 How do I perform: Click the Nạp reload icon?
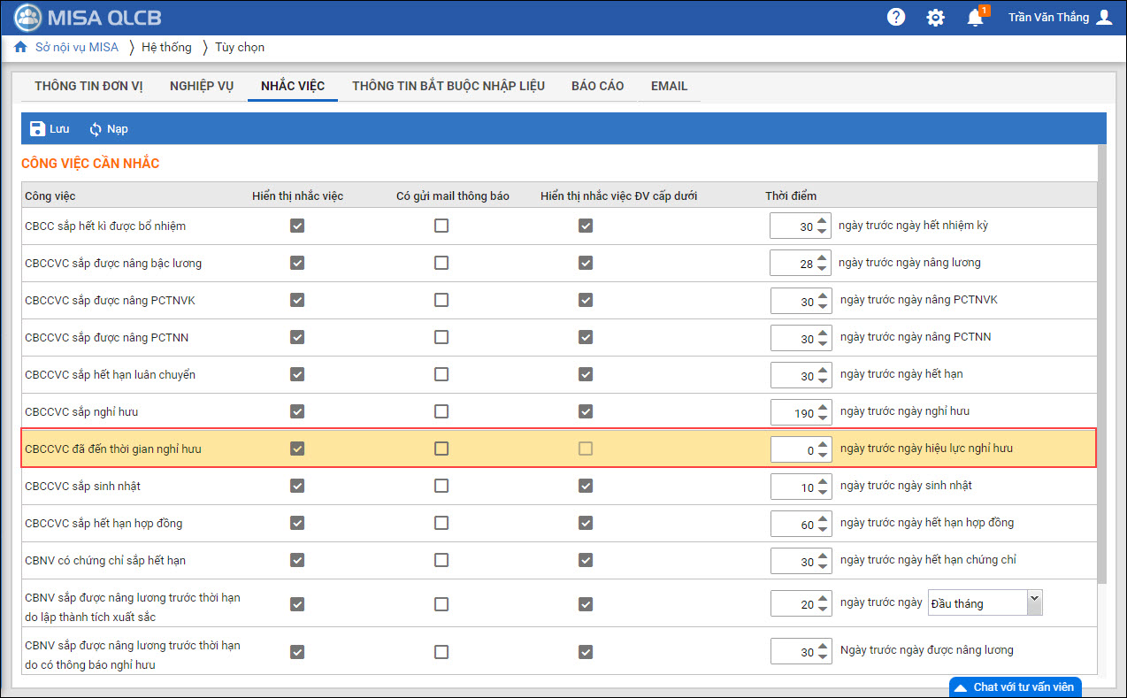(x=96, y=129)
